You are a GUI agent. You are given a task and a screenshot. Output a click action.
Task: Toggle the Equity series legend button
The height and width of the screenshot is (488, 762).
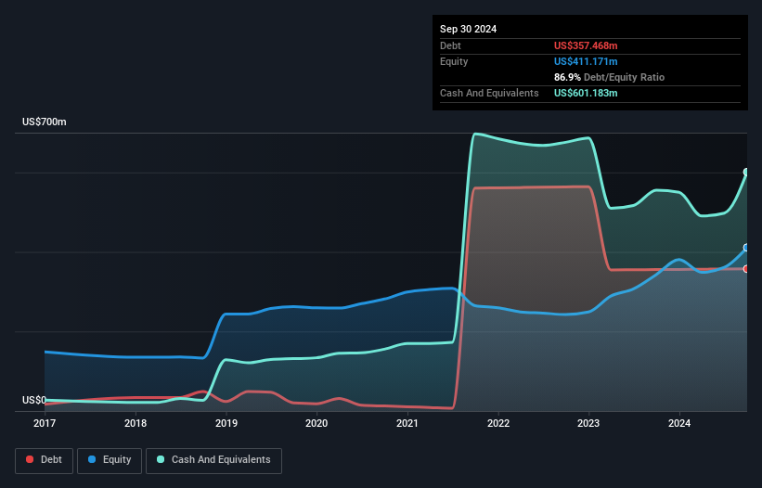coord(110,460)
